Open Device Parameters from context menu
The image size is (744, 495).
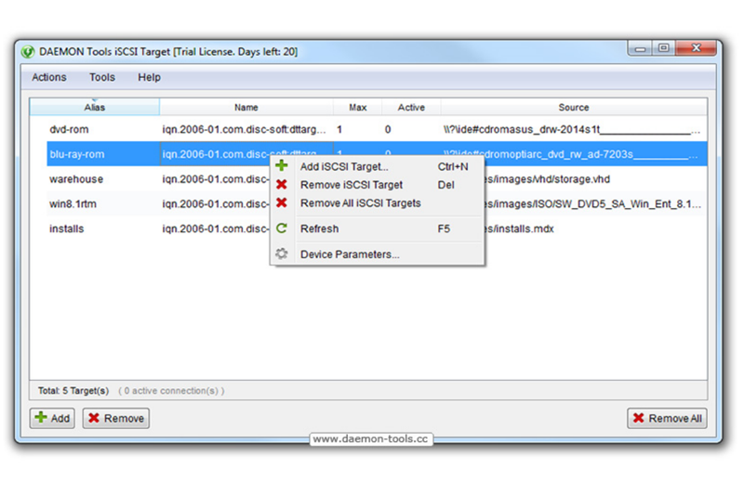pyautogui.click(x=378, y=254)
